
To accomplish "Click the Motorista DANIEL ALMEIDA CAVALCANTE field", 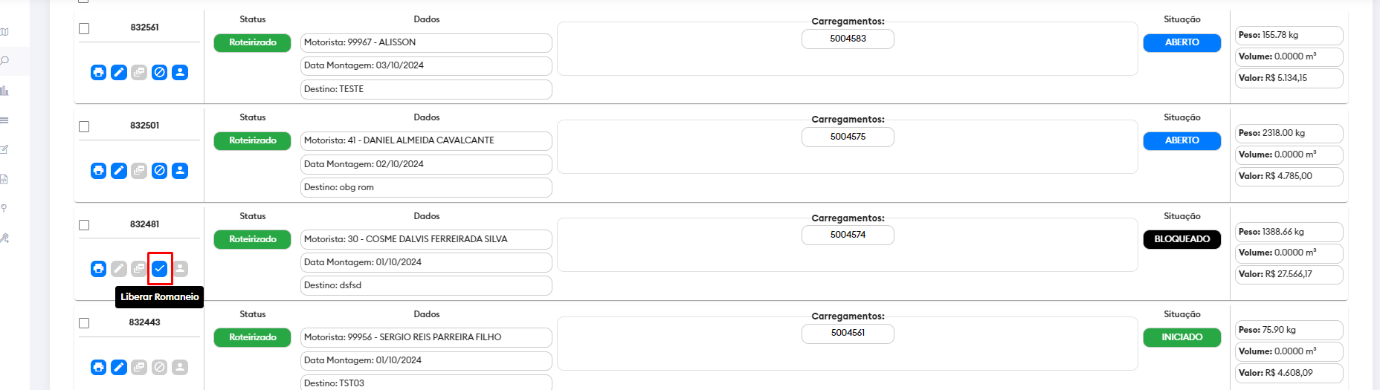I will coord(426,140).
